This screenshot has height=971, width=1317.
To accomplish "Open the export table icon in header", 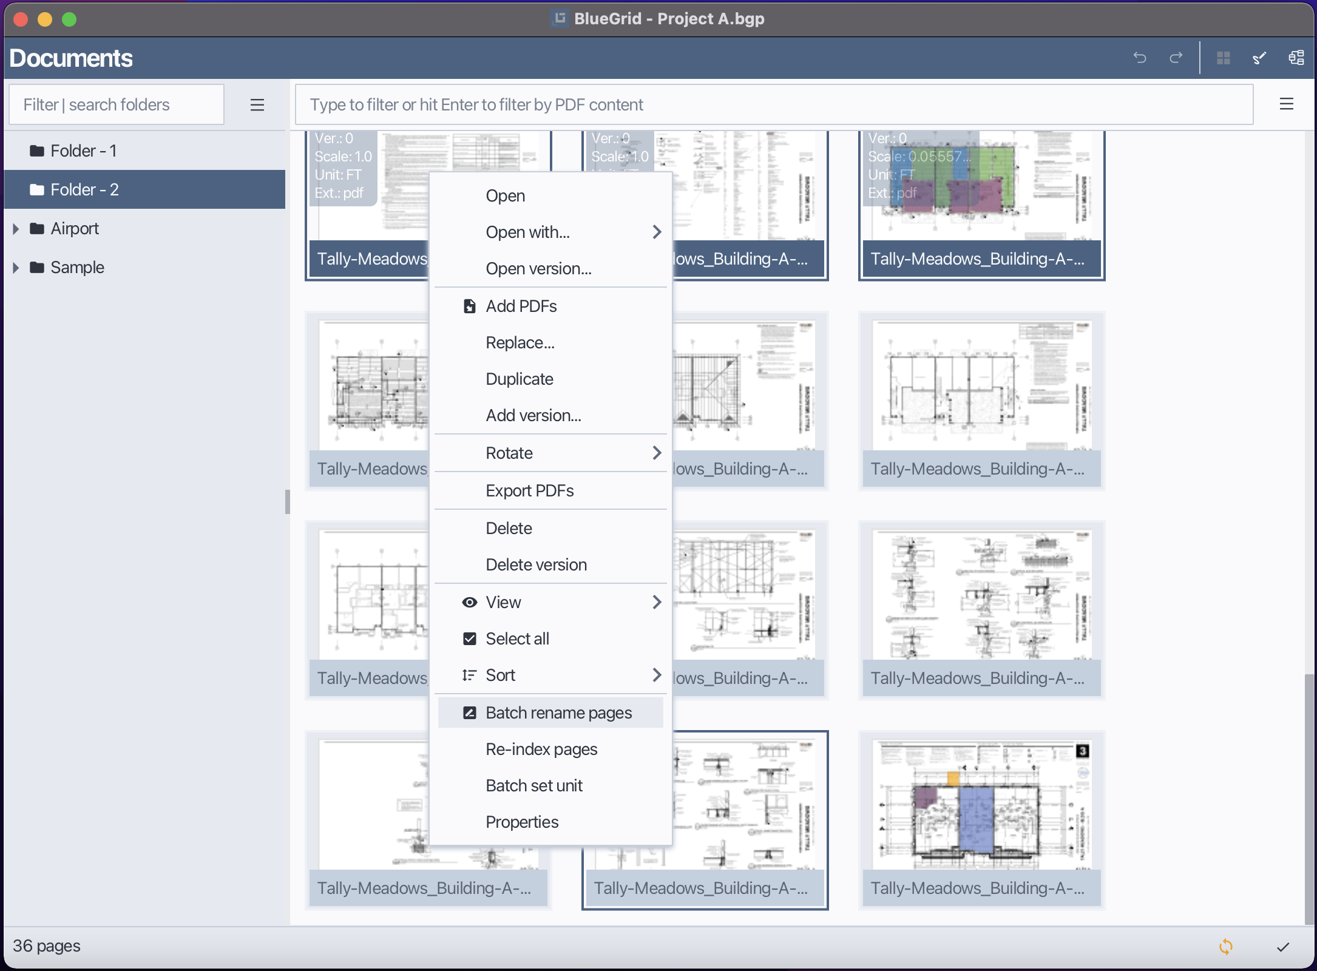I will (1296, 58).
